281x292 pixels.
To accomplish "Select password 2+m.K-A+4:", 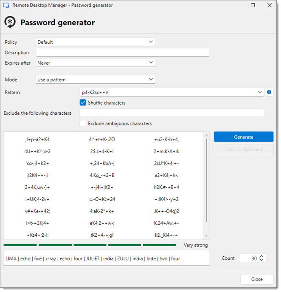I will tap(167, 152).
